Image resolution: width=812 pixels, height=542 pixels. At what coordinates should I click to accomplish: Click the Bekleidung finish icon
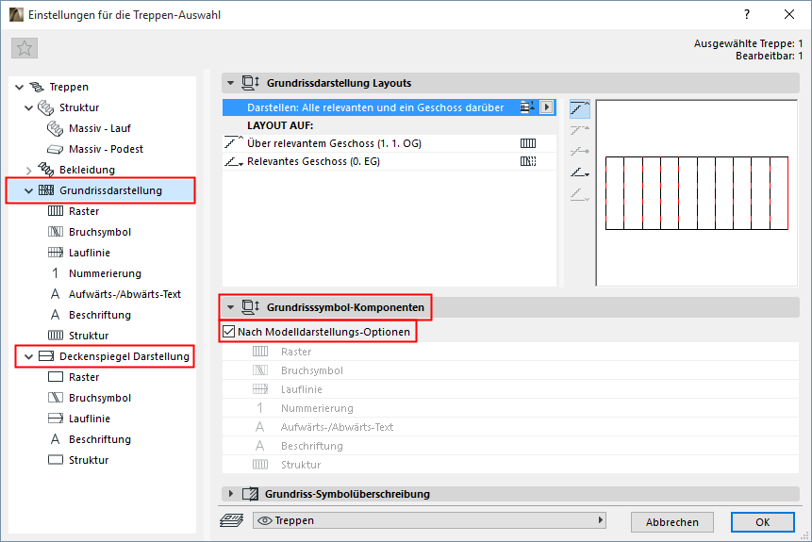coord(46,170)
